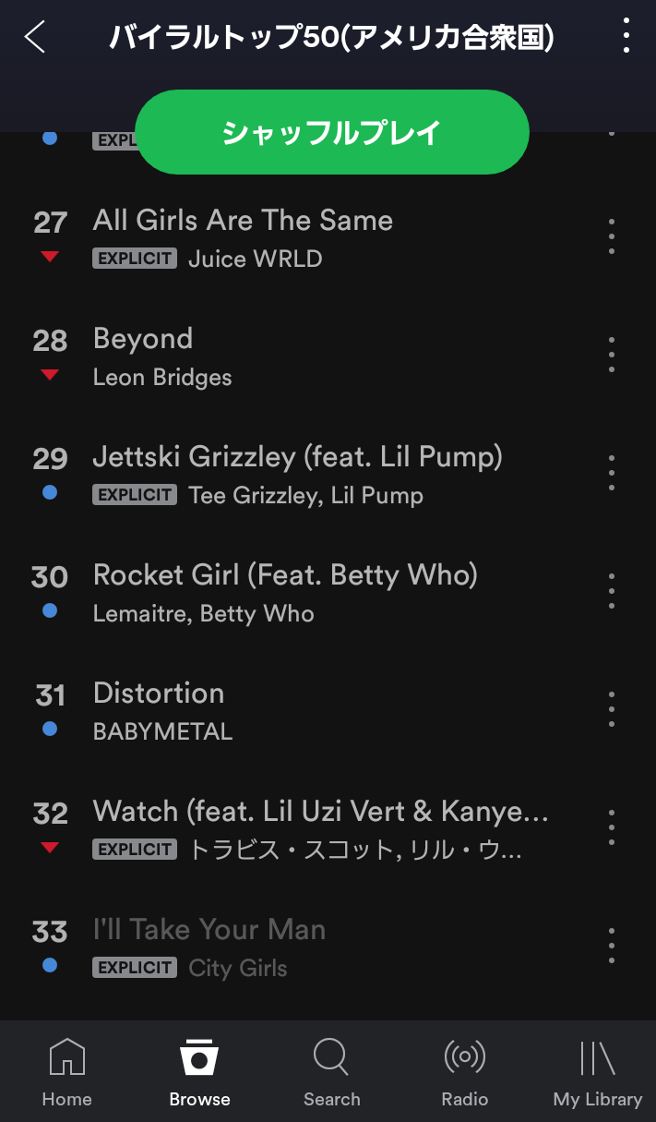Expand options for Rocket Girl track
Screen dimensions: 656x1122
pos(611,591)
